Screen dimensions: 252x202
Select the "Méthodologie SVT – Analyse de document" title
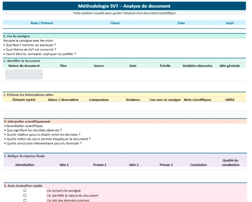(124, 6)
